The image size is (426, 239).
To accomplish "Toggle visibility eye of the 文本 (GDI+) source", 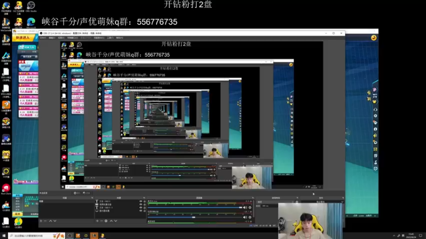I will pos(141,201).
